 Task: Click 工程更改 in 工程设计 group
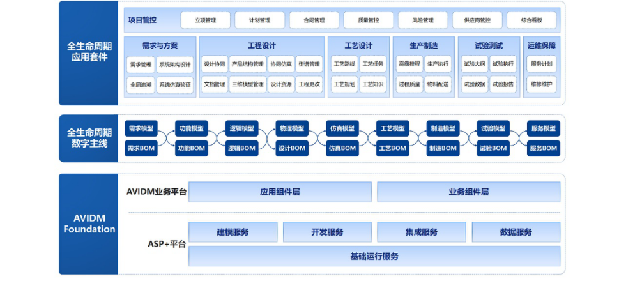309,84
